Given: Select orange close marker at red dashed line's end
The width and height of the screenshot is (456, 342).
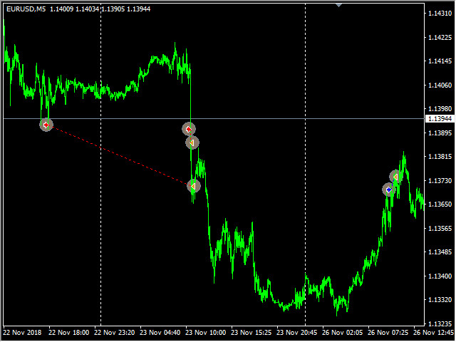Looking at the screenshot, I should pyautogui.click(x=194, y=186).
